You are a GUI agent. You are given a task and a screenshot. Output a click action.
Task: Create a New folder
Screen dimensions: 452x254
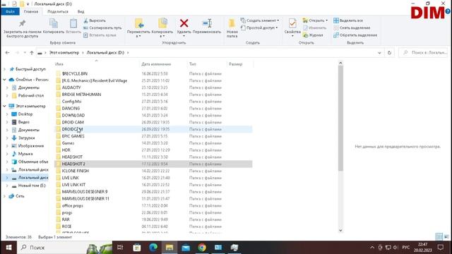(232, 28)
